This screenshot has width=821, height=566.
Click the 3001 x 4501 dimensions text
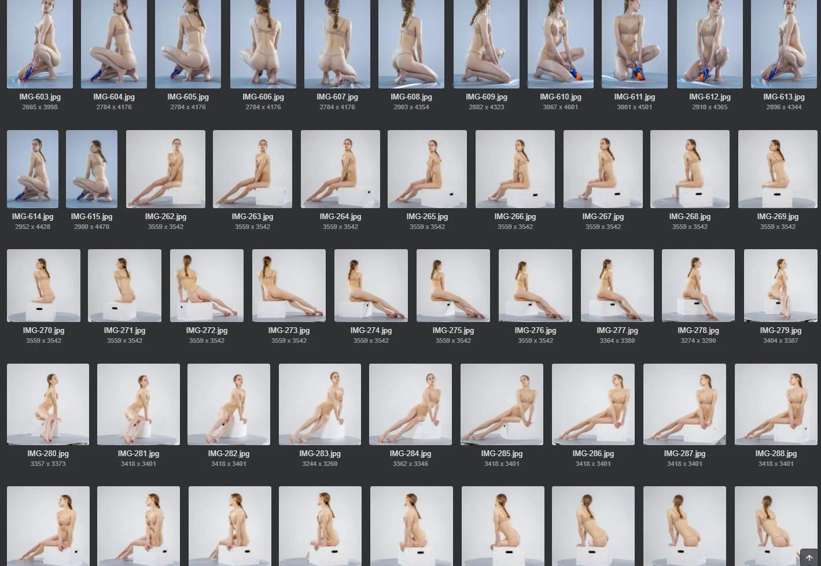[635, 107]
